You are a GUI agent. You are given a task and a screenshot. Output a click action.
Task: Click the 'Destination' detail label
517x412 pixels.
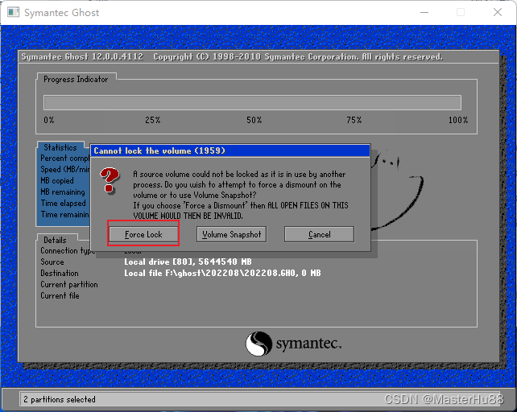coord(60,274)
